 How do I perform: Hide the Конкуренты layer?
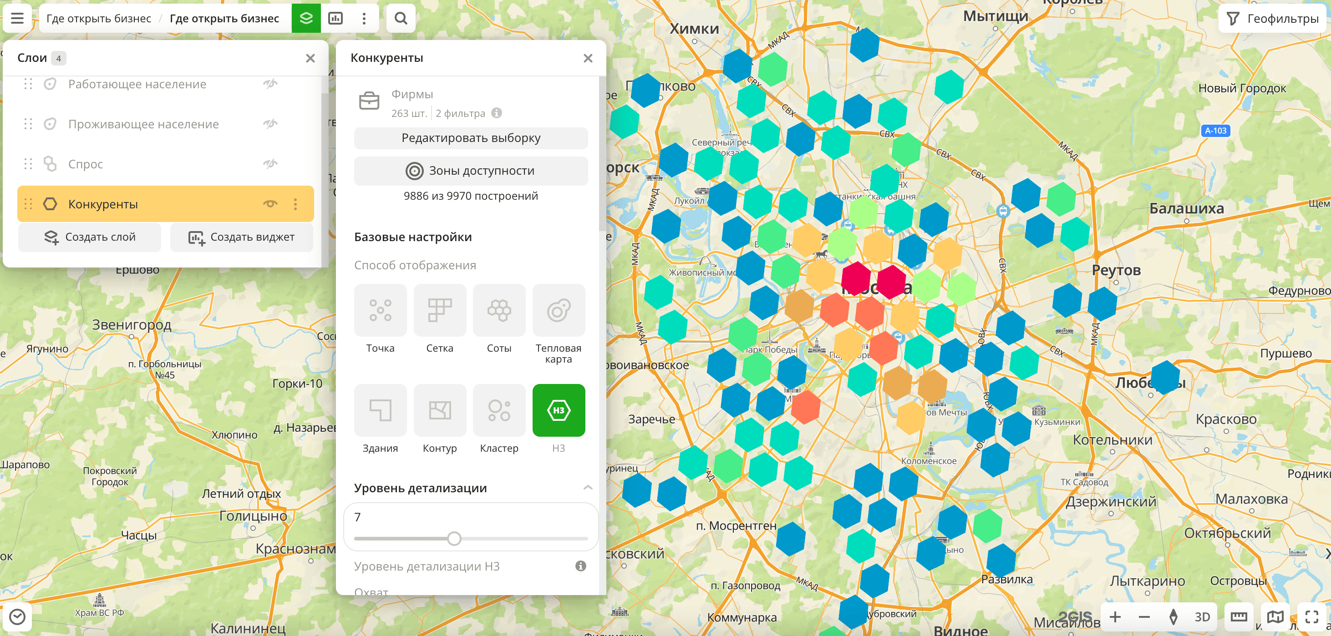point(270,204)
